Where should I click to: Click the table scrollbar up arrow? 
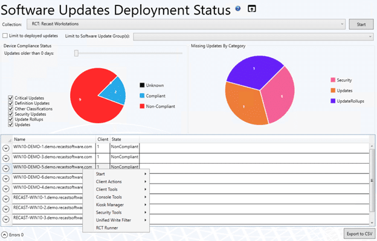[372, 146]
